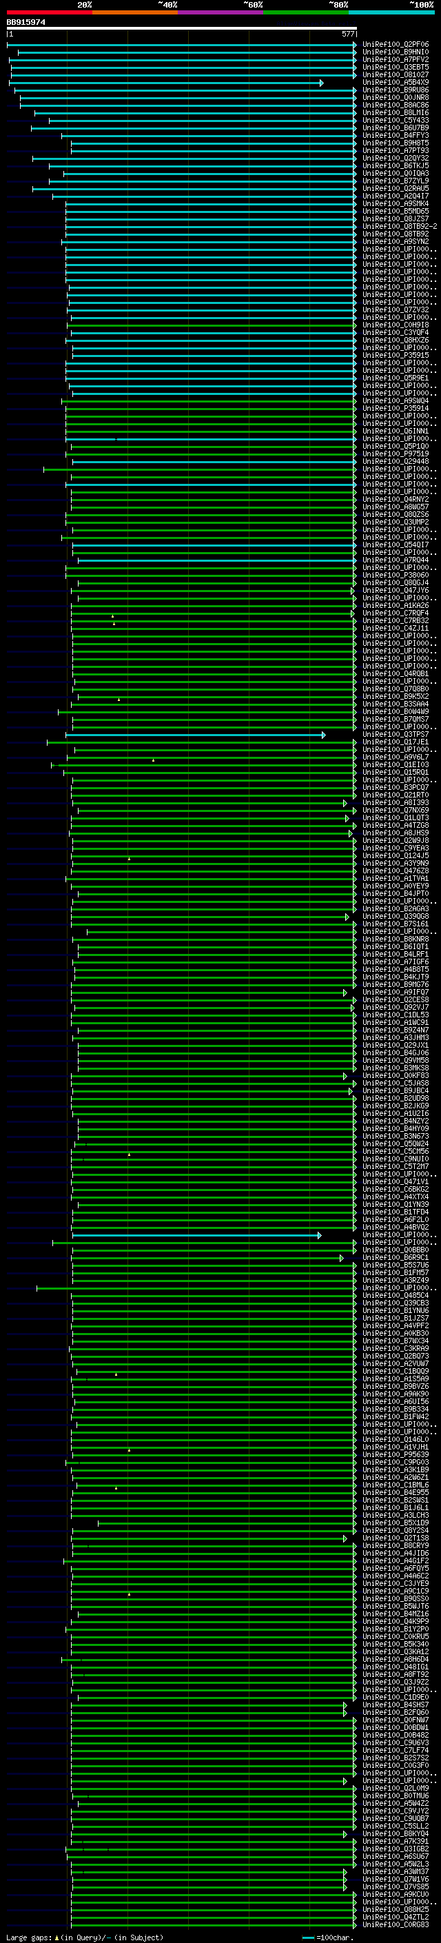Select the UniRef100_Q146L0 label
The height and width of the screenshot is (1943, 441).
[x=396, y=1439]
